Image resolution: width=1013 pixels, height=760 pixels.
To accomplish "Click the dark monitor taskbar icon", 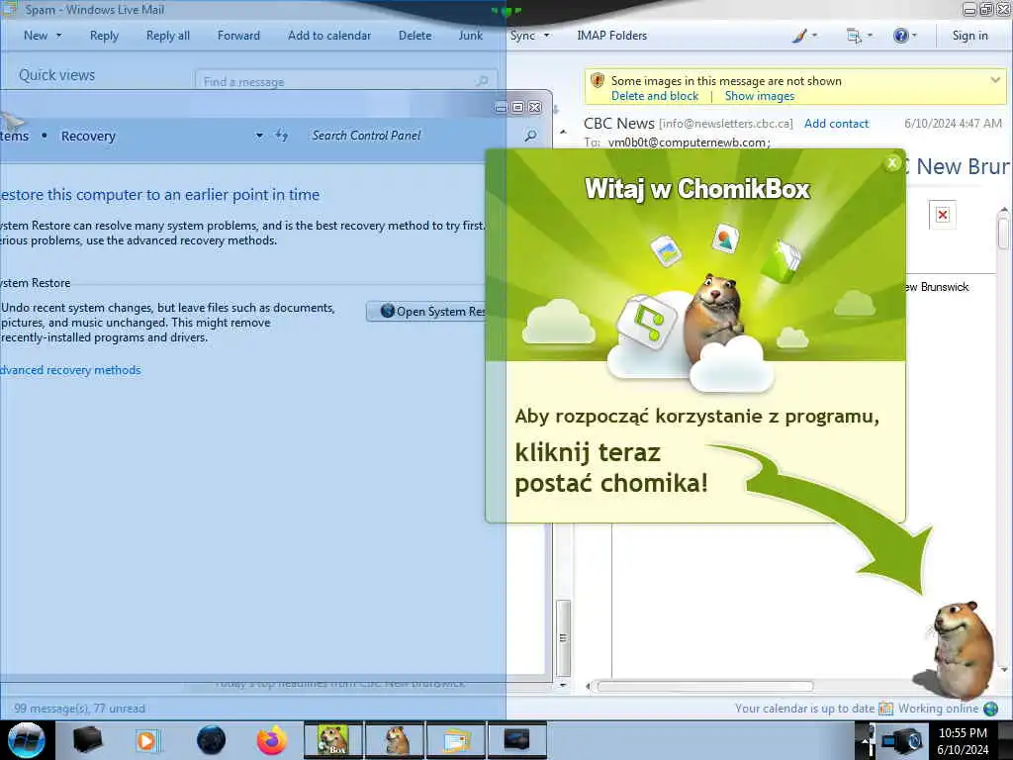I will 516,740.
